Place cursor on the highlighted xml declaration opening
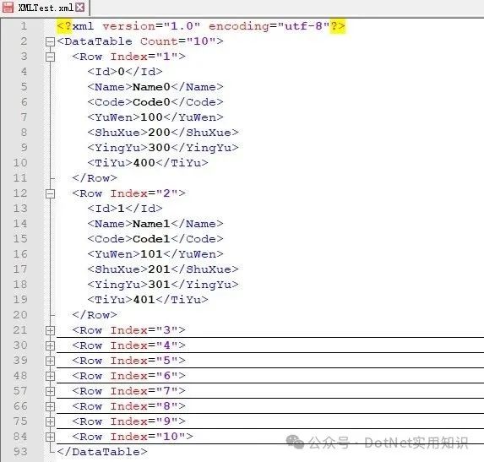 click(x=64, y=26)
